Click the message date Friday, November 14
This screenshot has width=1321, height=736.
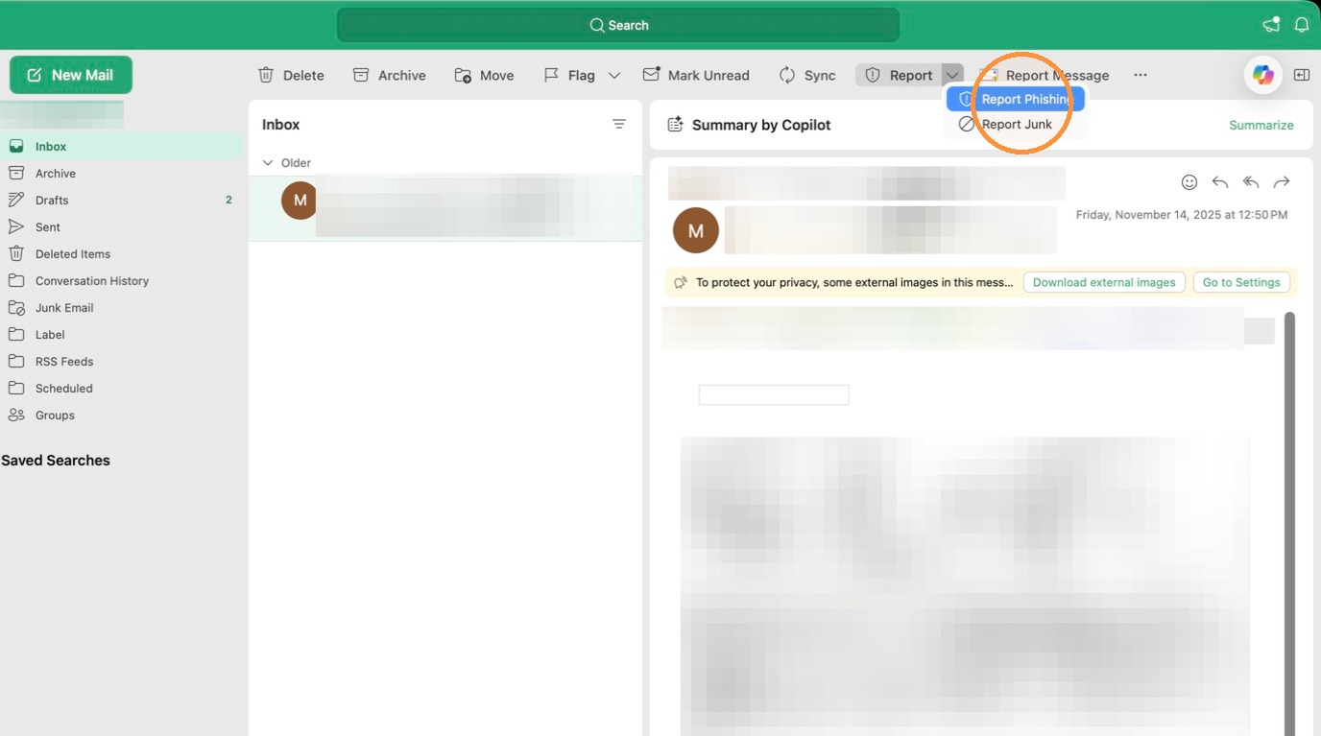[1182, 215]
